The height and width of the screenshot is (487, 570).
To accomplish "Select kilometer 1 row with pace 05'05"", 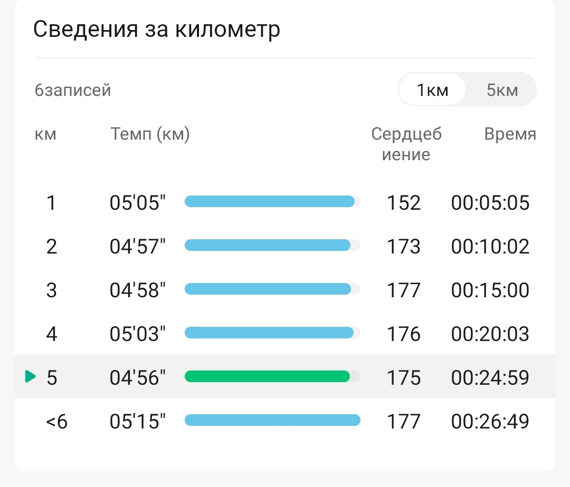I will coord(285,202).
